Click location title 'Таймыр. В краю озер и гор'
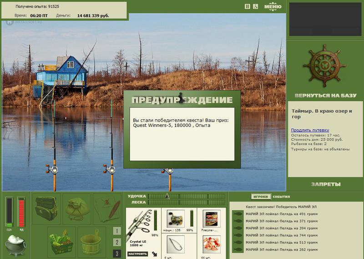Viewport: 364px width, 259px height. [322, 114]
